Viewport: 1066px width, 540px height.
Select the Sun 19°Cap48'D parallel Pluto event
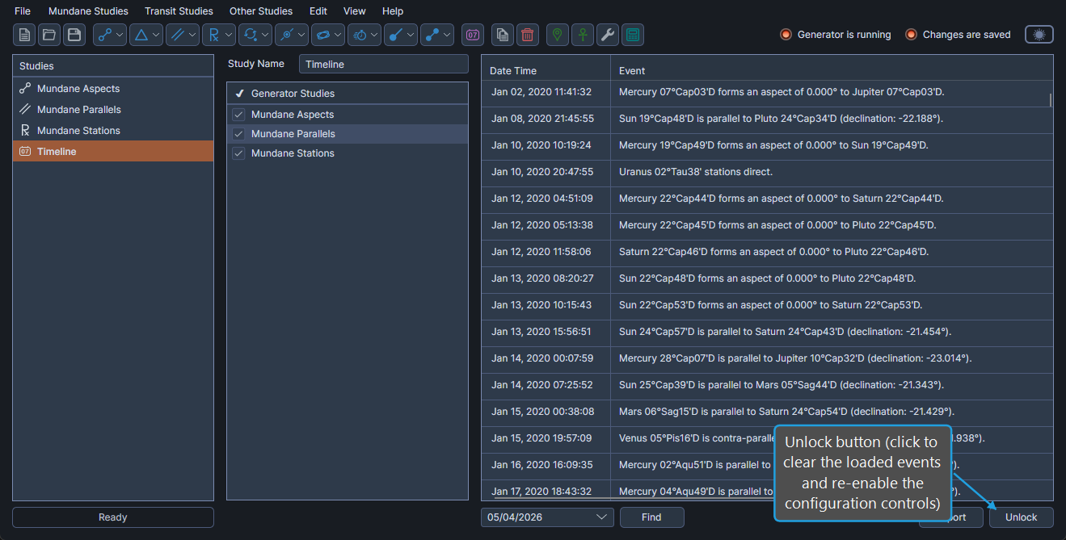(765, 119)
